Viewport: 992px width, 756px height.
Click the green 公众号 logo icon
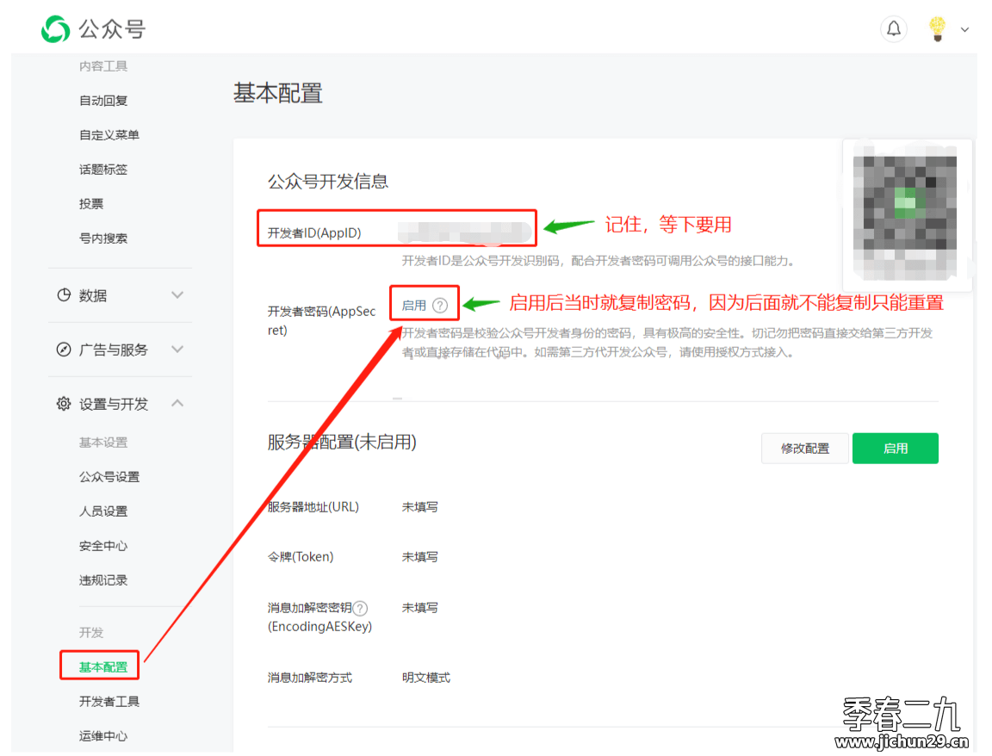[x=53, y=28]
